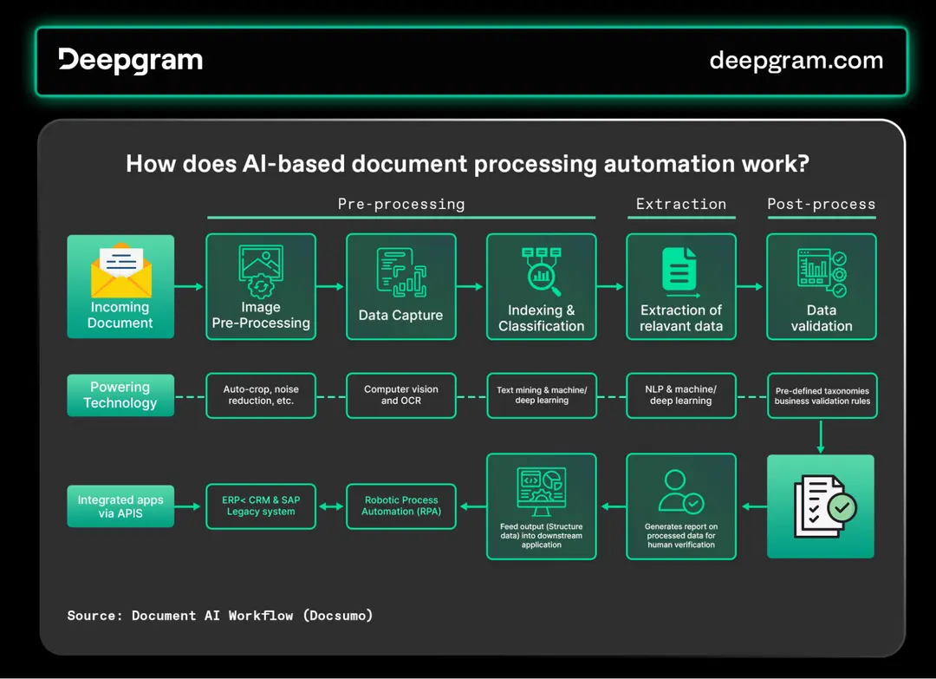The height and width of the screenshot is (679, 936).
Task: Click the green Integrated apps via APIS badge
Action: click(x=120, y=506)
